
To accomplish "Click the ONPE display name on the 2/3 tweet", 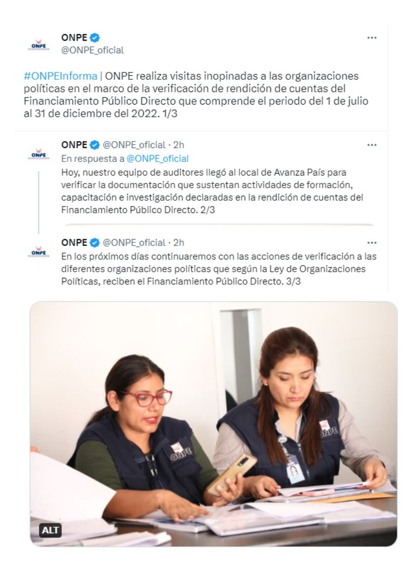I will (x=74, y=145).
